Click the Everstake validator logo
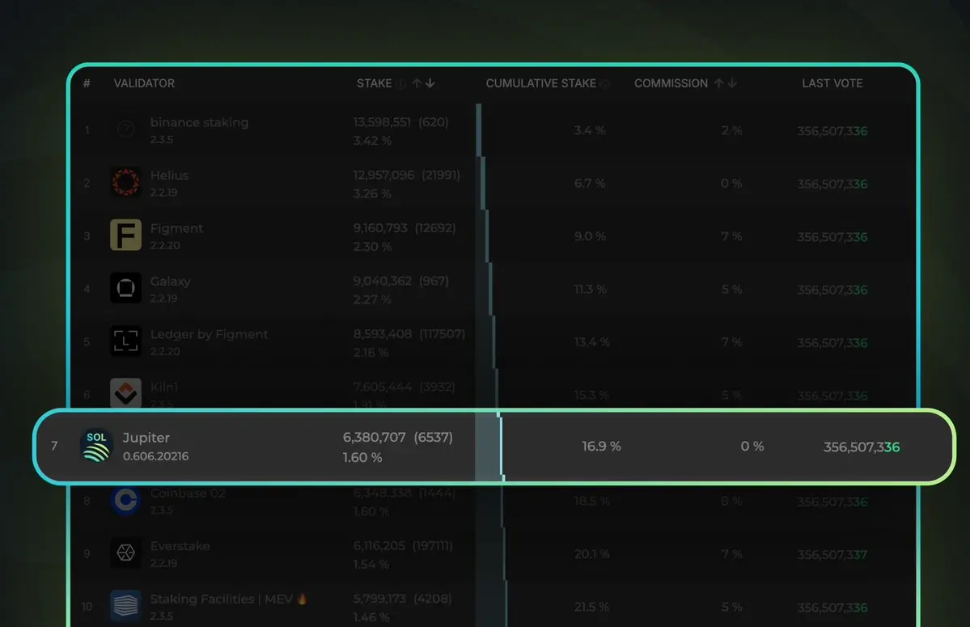Screen dimensions: 970x627 pos(125,553)
